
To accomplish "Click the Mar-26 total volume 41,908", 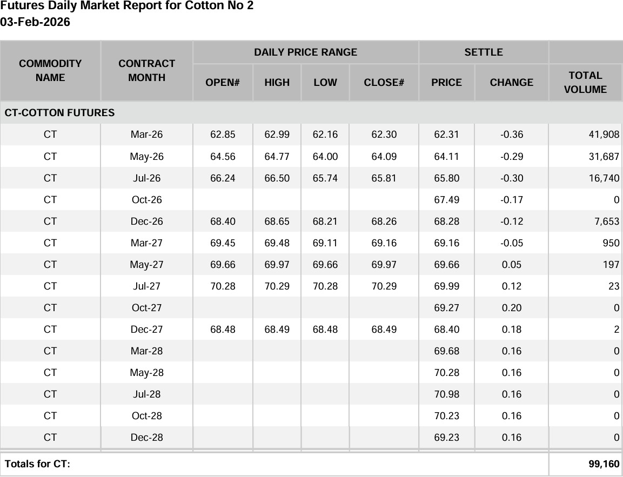I will coord(604,135).
